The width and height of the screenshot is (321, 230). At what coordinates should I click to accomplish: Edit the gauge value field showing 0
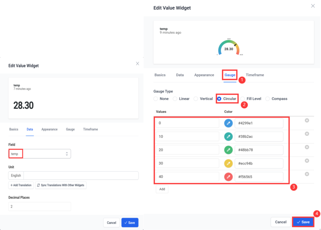pos(187,123)
